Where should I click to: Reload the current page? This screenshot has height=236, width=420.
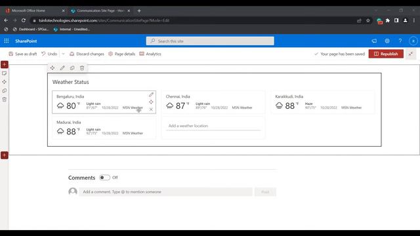(24, 20)
